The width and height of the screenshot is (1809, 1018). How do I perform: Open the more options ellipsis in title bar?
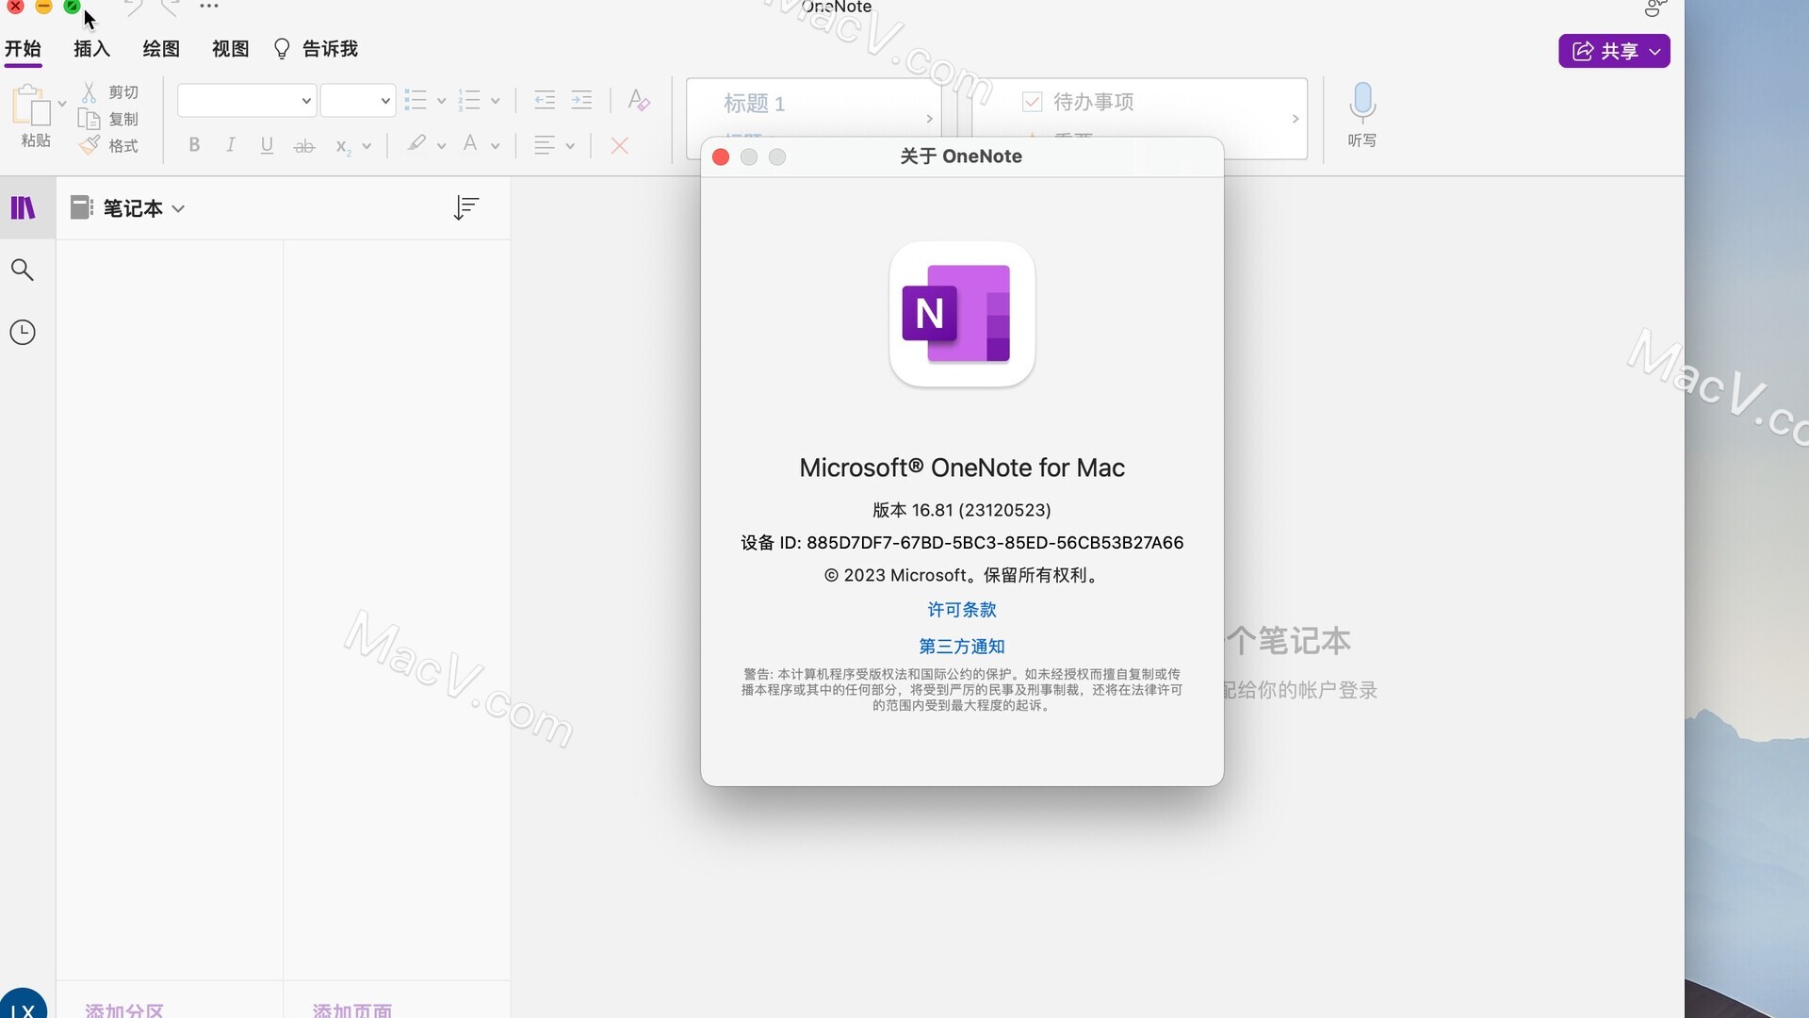click(209, 7)
